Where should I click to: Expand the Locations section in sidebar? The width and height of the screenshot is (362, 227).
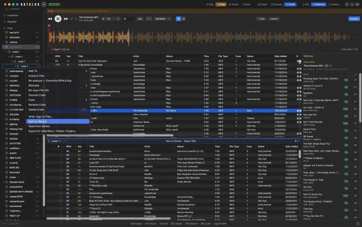coord(5,15)
